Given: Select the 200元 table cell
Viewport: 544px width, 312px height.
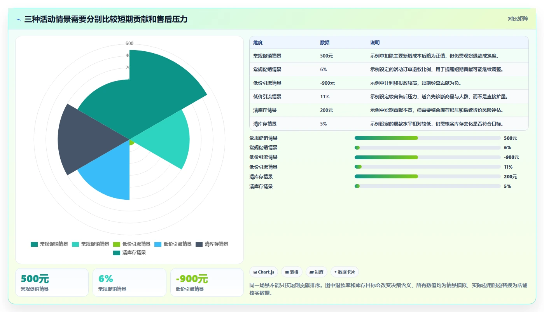Looking at the screenshot, I should (x=327, y=110).
